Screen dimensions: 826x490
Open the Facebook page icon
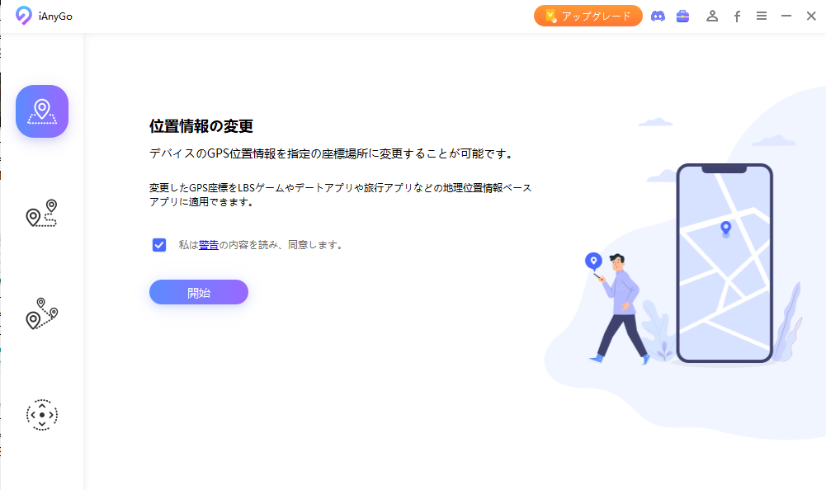[737, 16]
